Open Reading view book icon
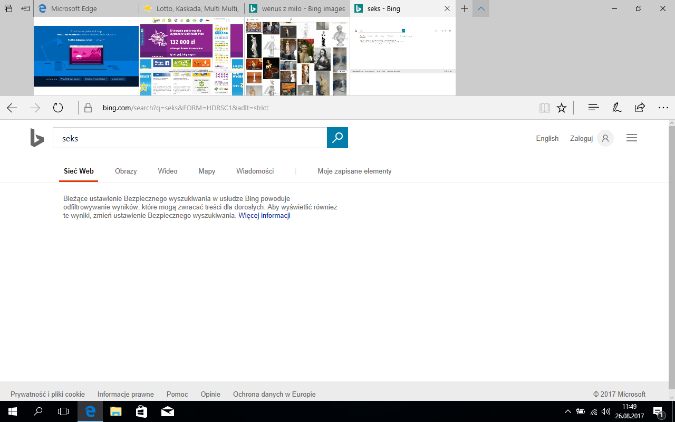Viewport: 675px width, 422px height. pyautogui.click(x=544, y=108)
